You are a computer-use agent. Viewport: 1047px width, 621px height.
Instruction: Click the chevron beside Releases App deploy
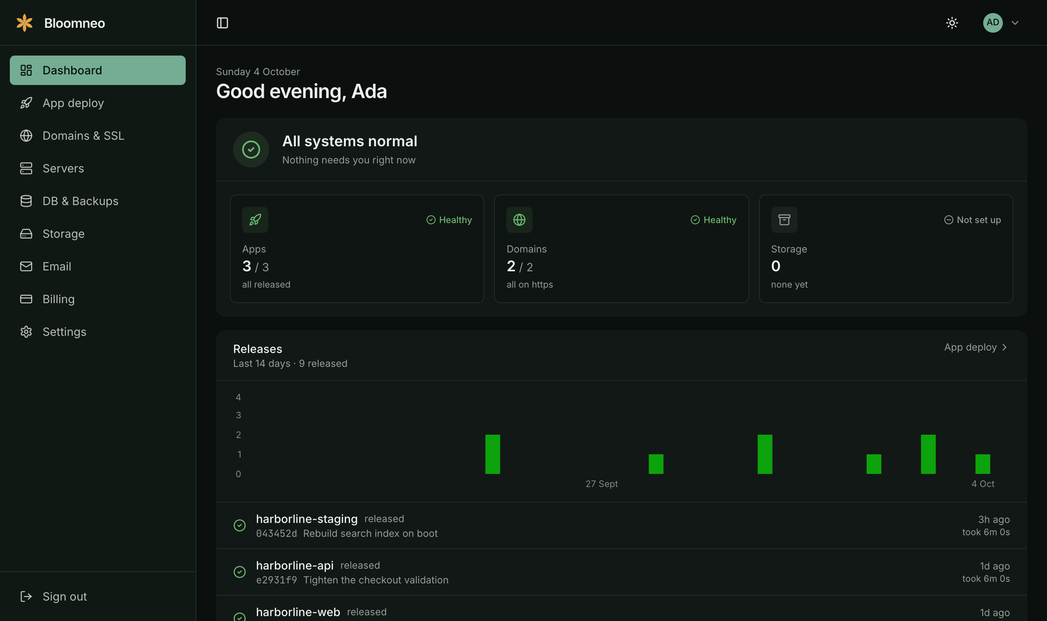pos(1004,347)
